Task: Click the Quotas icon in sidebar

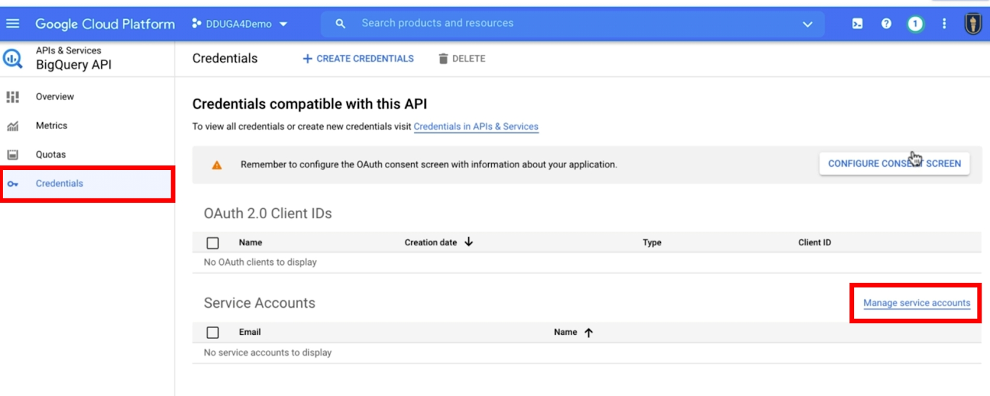Action: click(x=13, y=154)
